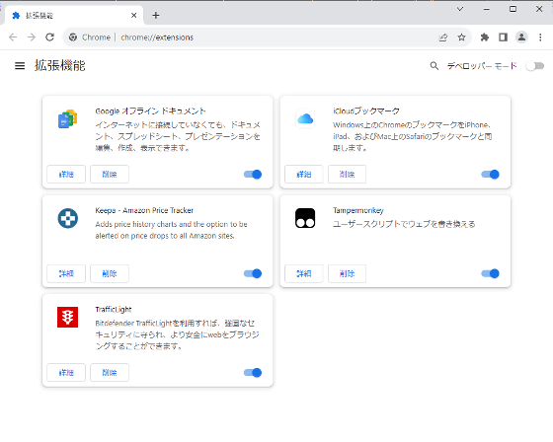Click the 'iCloudブックマーク' title text
Screen dimensions: 553x442
pyautogui.click(x=366, y=111)
